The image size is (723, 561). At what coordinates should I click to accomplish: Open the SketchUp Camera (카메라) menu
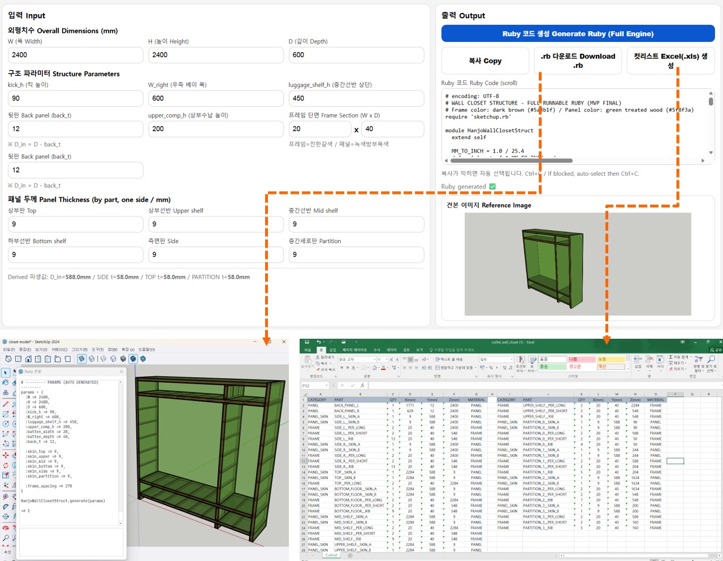click(x=59, y=349)
